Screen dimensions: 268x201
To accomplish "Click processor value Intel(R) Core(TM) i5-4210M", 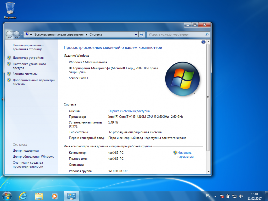I will pyautogui.click(x=146, y=117).
